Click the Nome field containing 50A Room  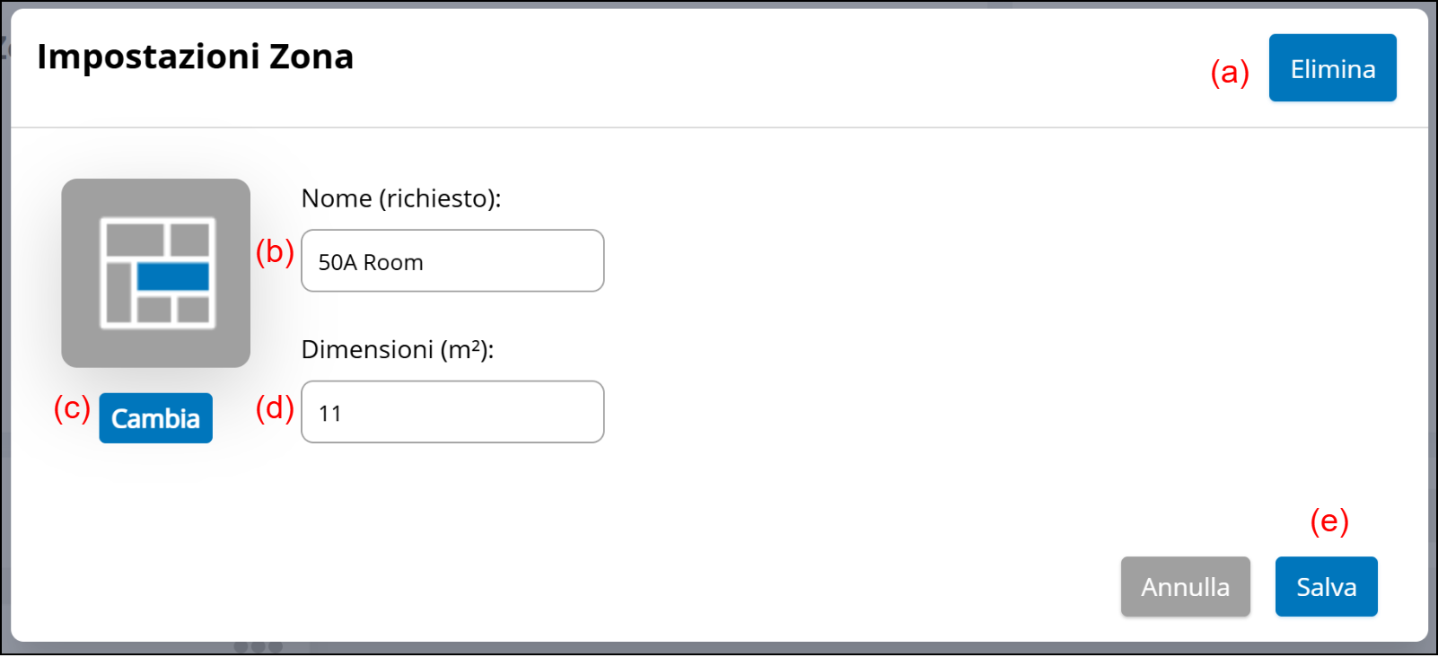(x=452, y=261)
